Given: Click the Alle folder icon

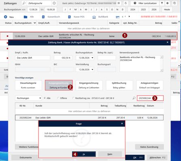Looking at the screenshot, I should tap(26, 17).
